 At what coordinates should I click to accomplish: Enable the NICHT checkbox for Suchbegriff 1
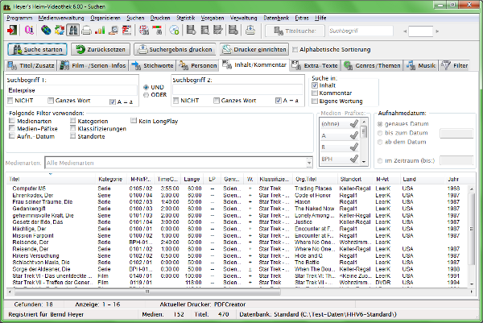point(11,101)
